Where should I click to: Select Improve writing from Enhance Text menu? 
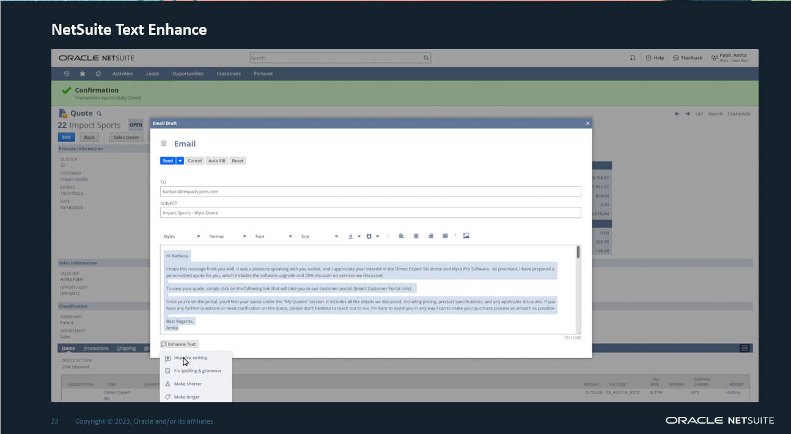196,358
